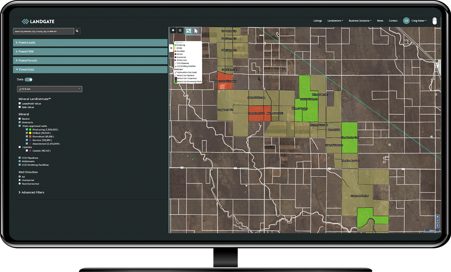Expand Advanced Filters
This screenshot has width=451, height=272.
[x=31, y=192]
